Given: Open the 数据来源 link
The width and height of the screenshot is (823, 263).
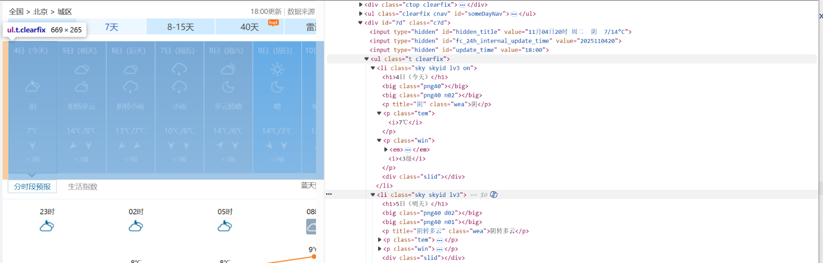Looking at the screenshot, I should pyautogui.click(x=301, y=11).
